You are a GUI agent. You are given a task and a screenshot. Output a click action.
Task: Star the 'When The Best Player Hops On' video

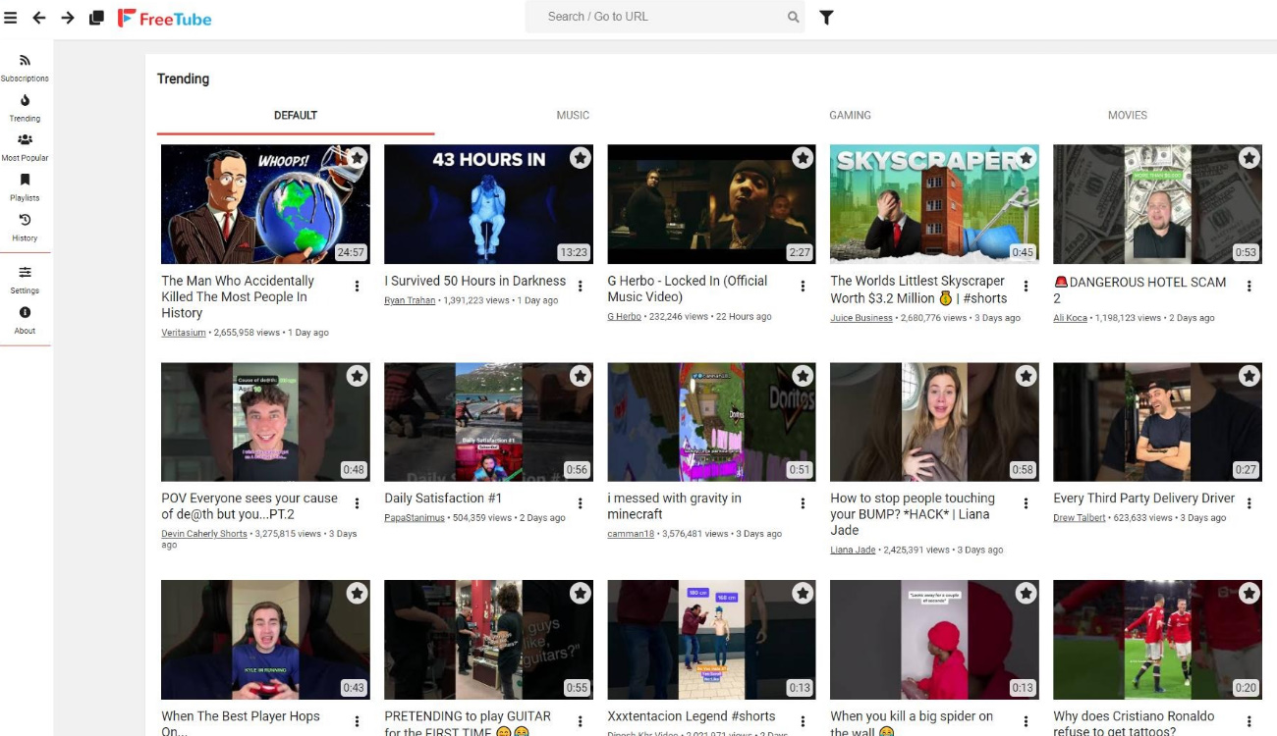pos(358,593)
